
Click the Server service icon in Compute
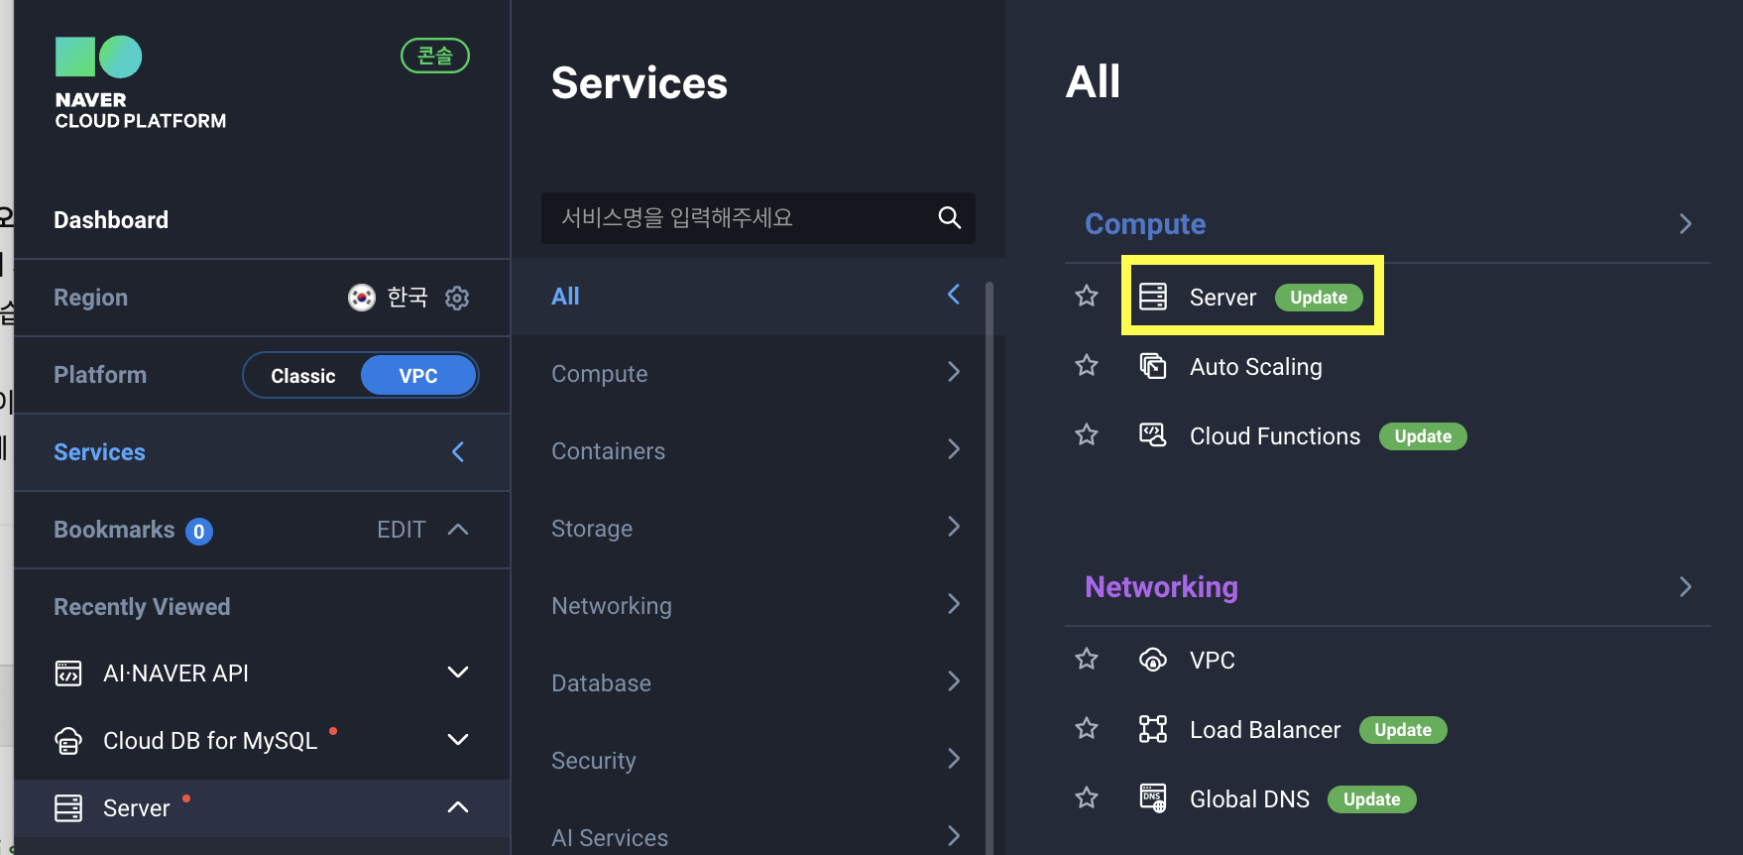(1153, 297)
